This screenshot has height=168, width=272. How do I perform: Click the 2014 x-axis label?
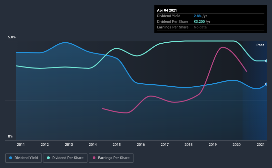tap(93, 145)
